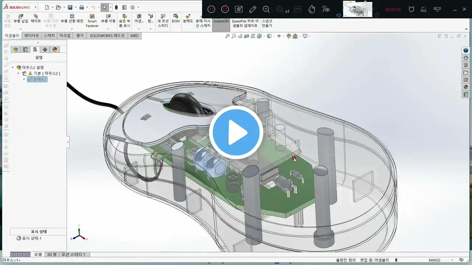This screenshot has height=265, width=472.
Task: Expand the SOLIDWORKS menu arrow
Action: [x=35, y=7]
